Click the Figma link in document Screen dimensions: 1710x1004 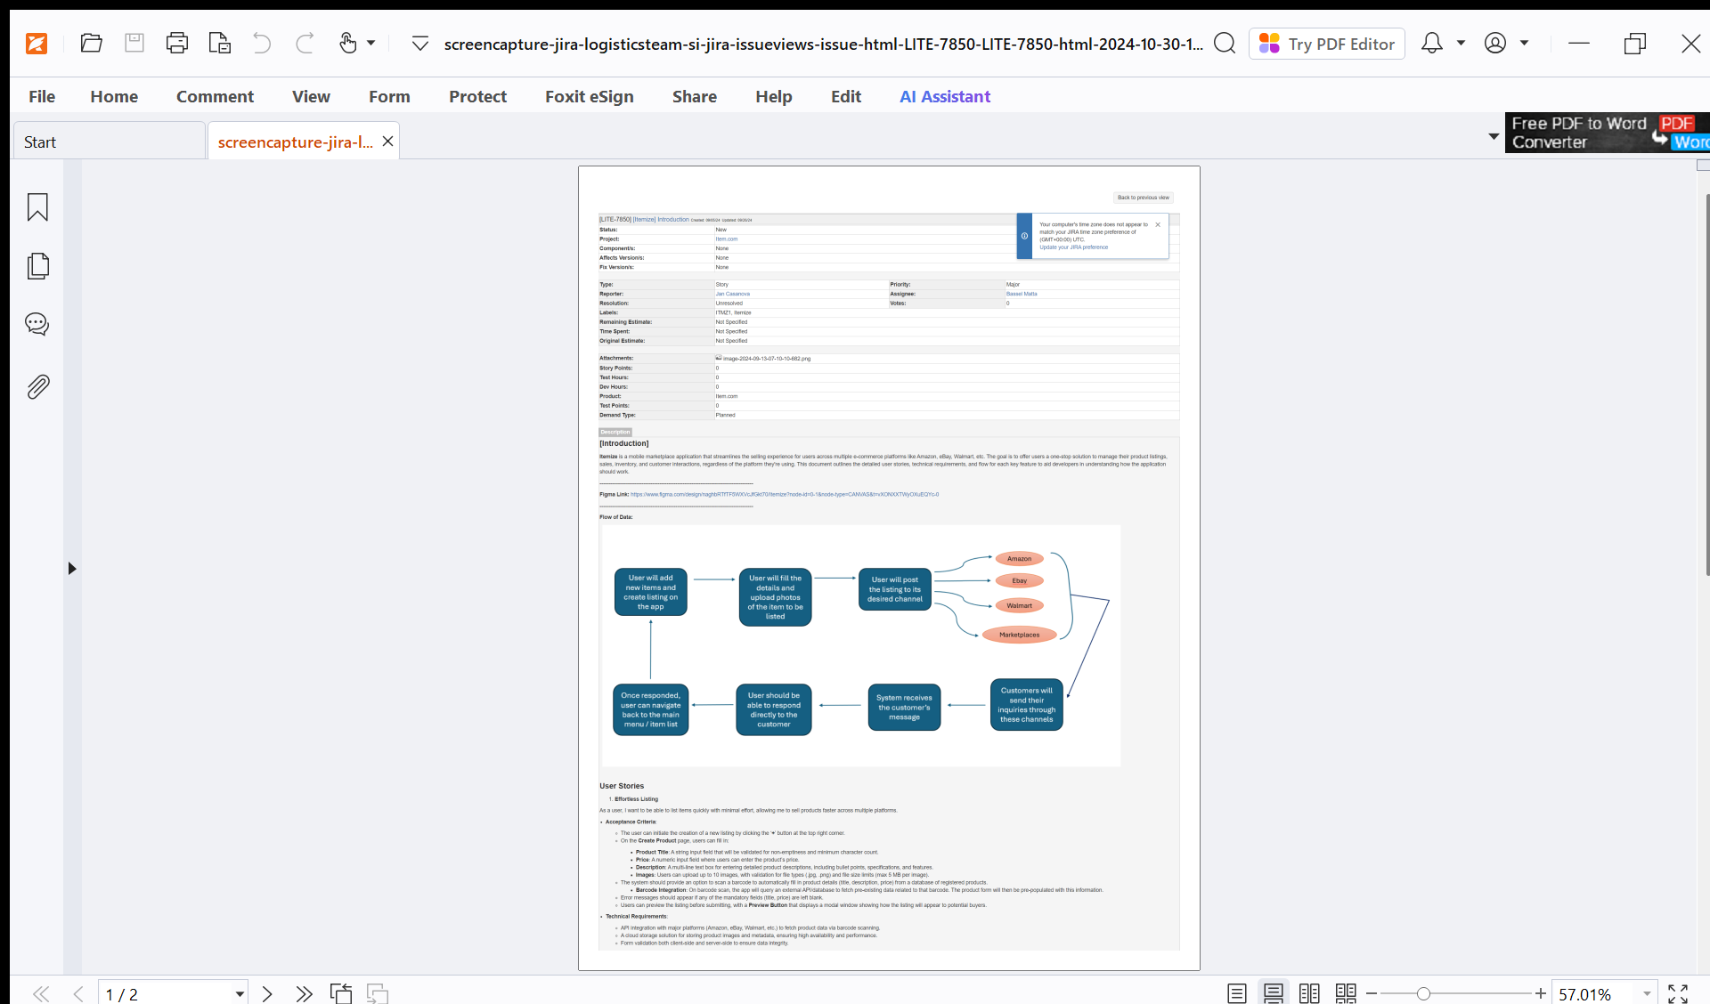(x=784, y=494)
